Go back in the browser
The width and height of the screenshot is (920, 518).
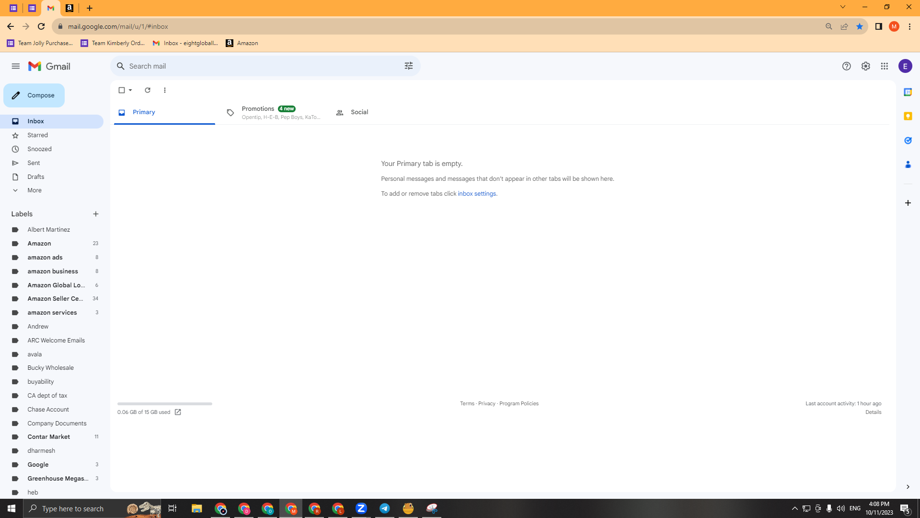coord(11,26)
